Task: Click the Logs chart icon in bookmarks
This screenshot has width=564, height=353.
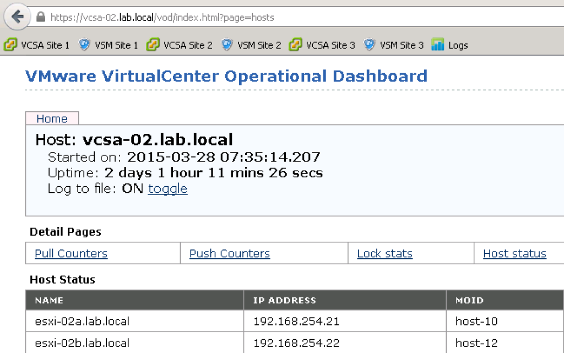Action: [438, 45]
